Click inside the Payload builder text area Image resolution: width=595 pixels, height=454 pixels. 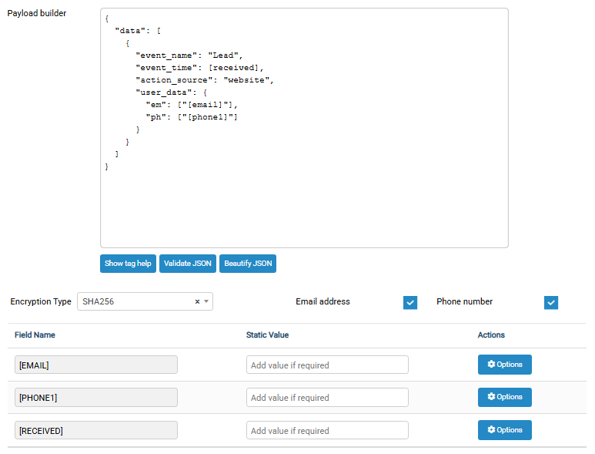point(304,128)
